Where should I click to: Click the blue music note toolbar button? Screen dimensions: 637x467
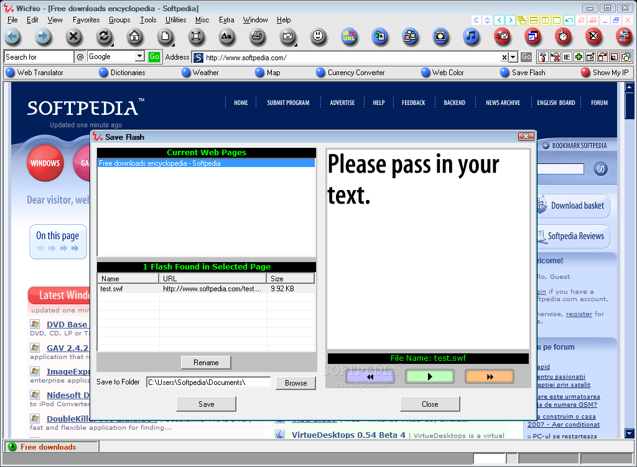(x=471, y=37)
